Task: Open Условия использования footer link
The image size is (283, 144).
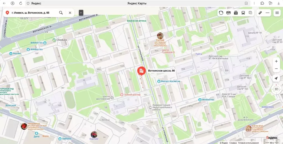Action: [248, 143]
